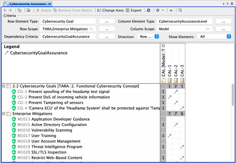This screenshot has height=163, width=236.
Task: Click the green shield icon of CG-1
Action: pyautogui.click(x=14, y=92)
